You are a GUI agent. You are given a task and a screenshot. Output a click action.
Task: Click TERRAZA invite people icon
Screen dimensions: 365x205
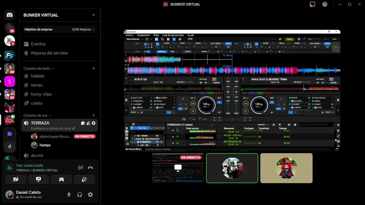click(x=88, y=123)
